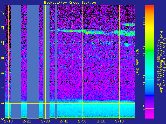Click the 0.0001 color scale label
This screenshot has width=166, height=124.
coord(143,22)
